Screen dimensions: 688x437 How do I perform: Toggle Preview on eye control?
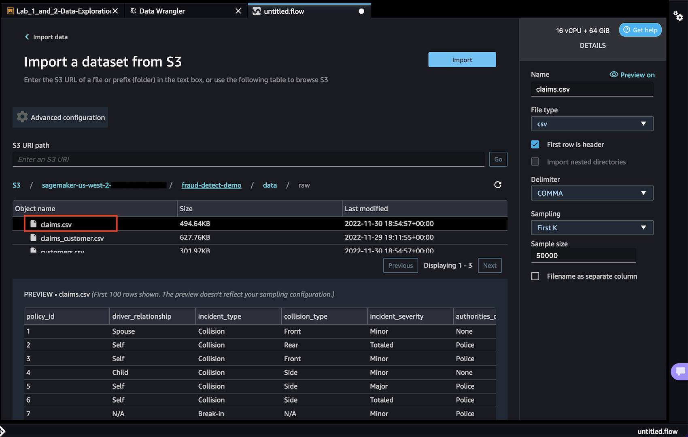(632, 75)
